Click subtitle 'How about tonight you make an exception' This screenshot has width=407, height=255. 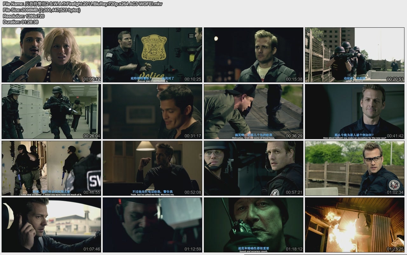355,138
